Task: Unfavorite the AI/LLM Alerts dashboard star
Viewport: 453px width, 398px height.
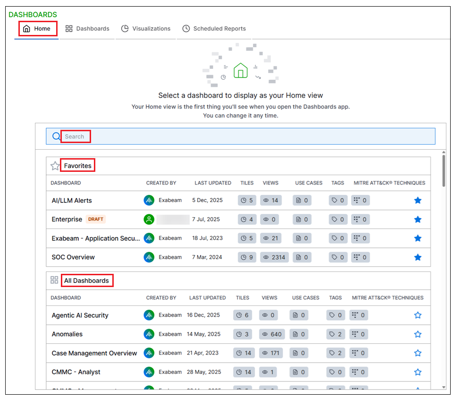Action: [x=418, y=201]
